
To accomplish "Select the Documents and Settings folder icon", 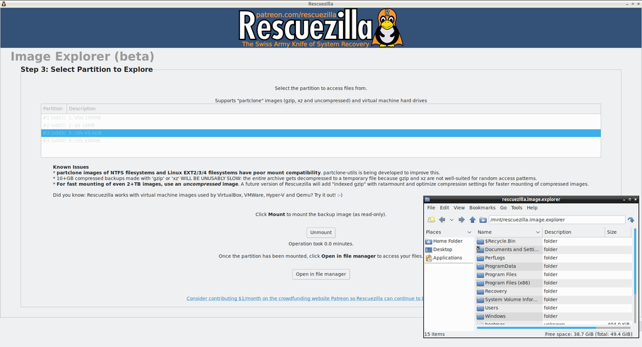I will coord(480,250).
